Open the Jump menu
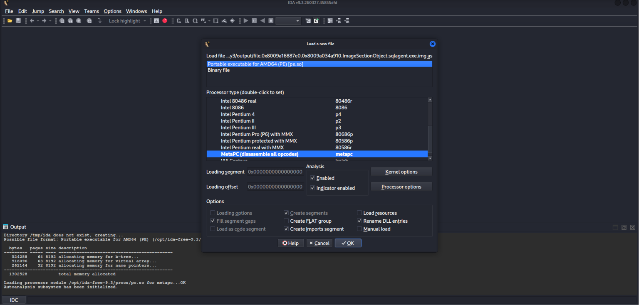639x305 pixels. click(38, 11)
